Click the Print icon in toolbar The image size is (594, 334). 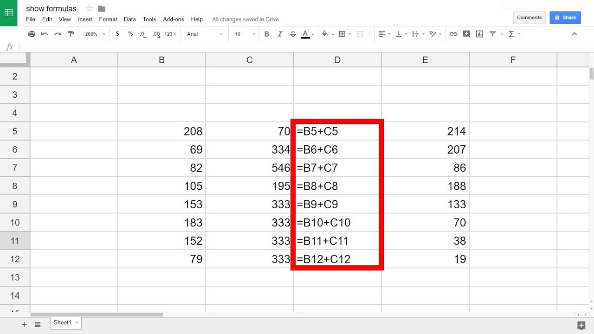tap(32, 34)
